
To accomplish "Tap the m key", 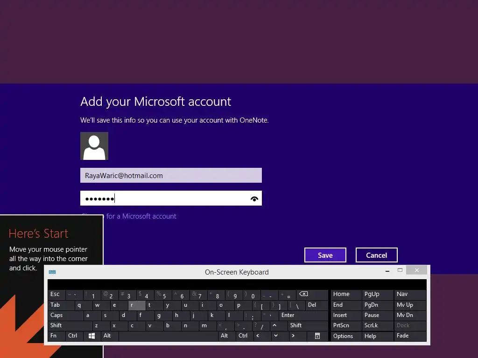I will [x=207, y=326].
